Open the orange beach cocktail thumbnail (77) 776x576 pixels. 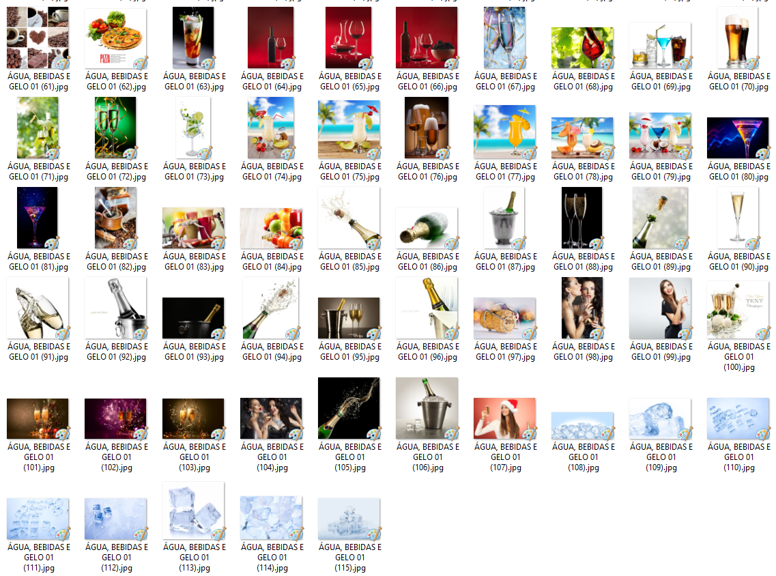[505, 132]
